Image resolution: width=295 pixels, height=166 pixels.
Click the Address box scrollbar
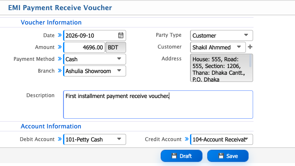click(x=250, y=61)
